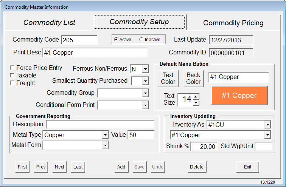The height and width of the screenshot is (187, 286).
Task: Click the Print Desc text field
Action: point(95,53)
